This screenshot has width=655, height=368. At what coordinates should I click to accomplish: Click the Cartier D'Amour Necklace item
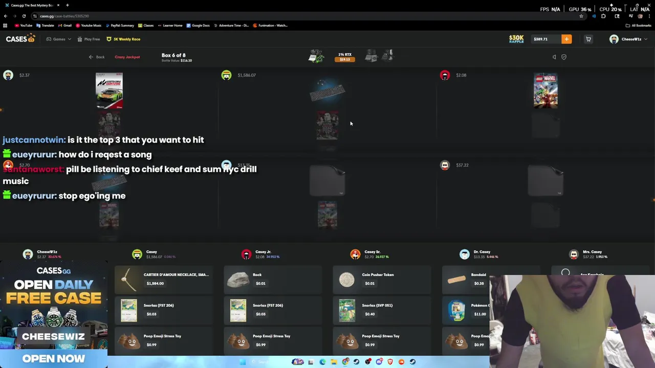click(164, 279)
